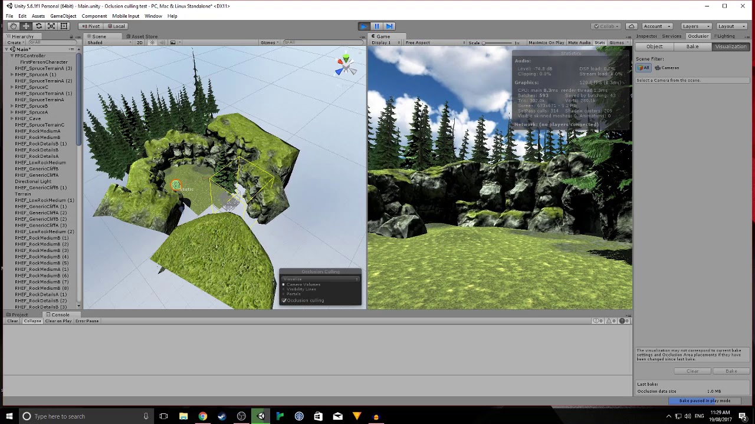This screenshot has width=755, height=424.
Task: Select the Rect Transform tool
Action: (x=64, y=26)
